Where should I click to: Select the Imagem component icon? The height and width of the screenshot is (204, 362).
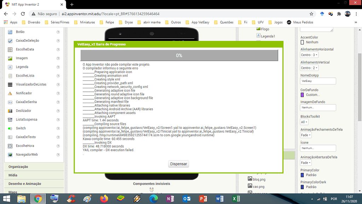tap(10, 58)
